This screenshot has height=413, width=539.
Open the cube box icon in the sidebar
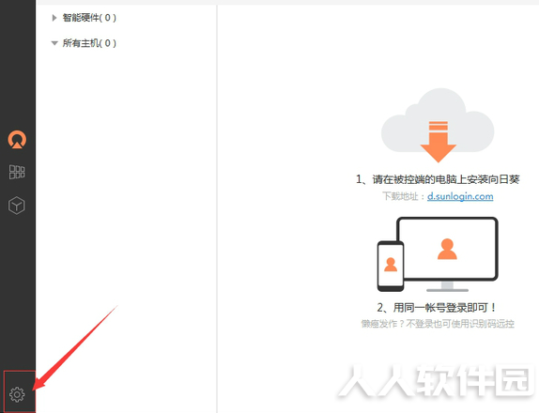(x=17, y=206)
